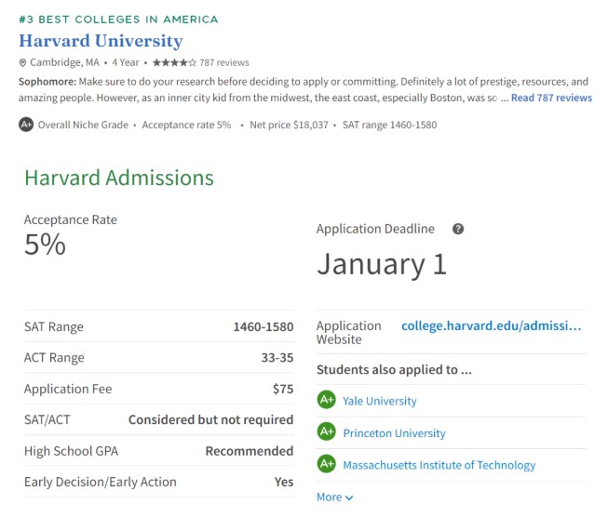
Task: Select the $75 Application Fee value
Action: (x=283, y=389)
